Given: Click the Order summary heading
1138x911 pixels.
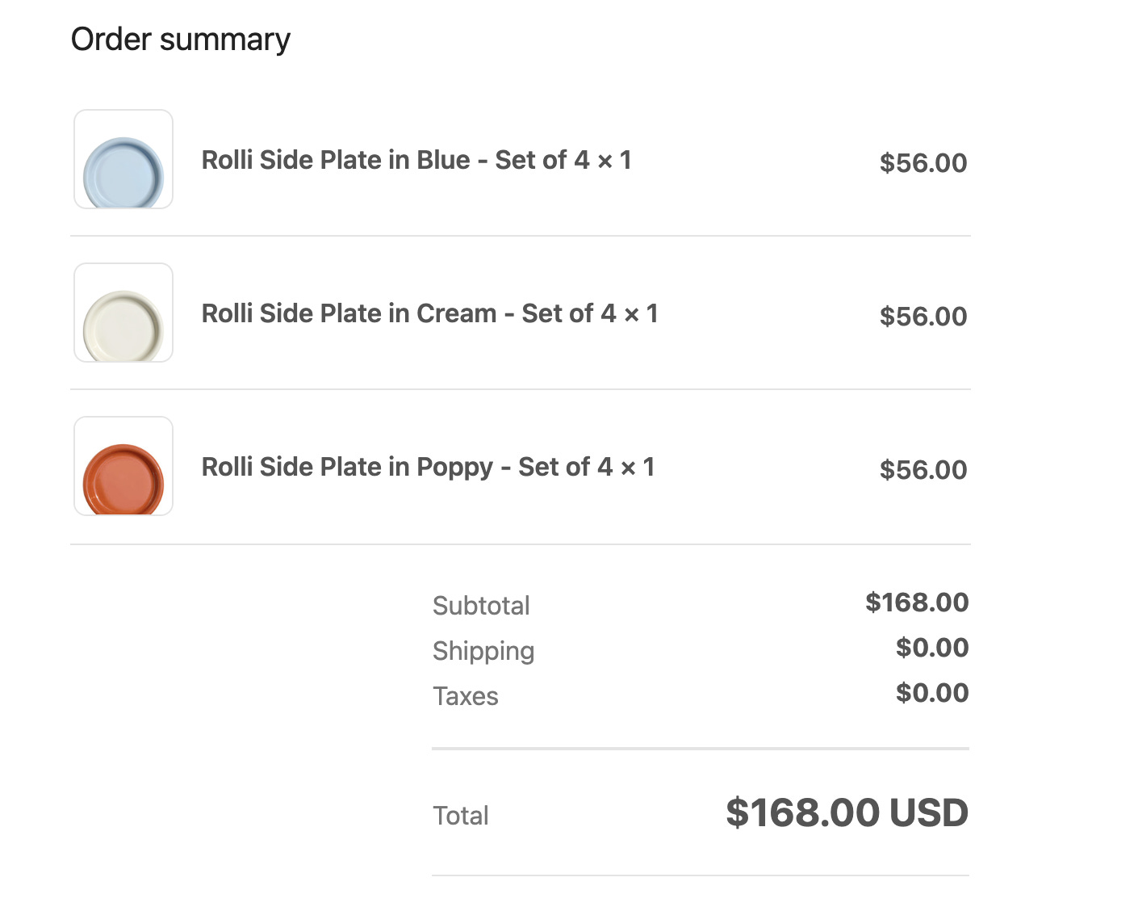Looking at the screenshot, I should [x=181, y=40].
